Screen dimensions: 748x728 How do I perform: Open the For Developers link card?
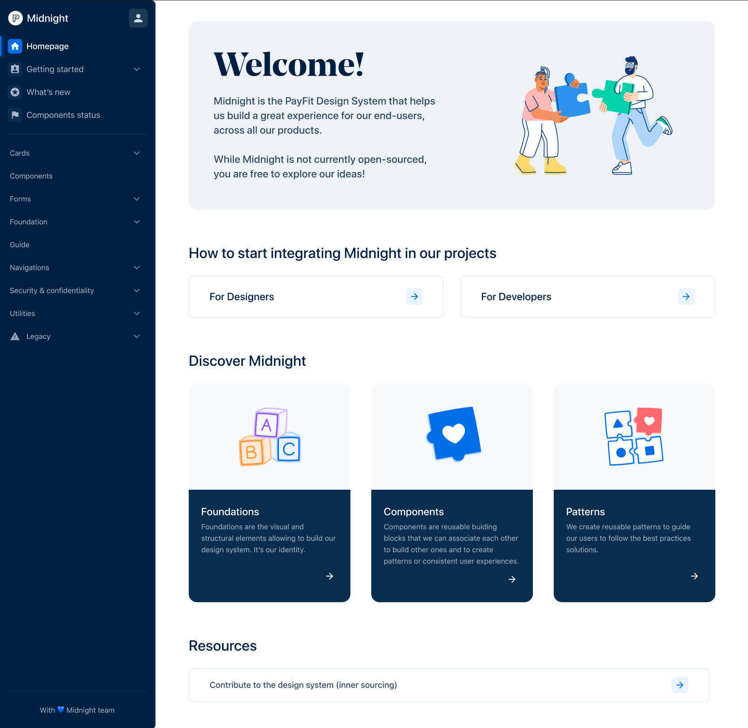point(588,296)
